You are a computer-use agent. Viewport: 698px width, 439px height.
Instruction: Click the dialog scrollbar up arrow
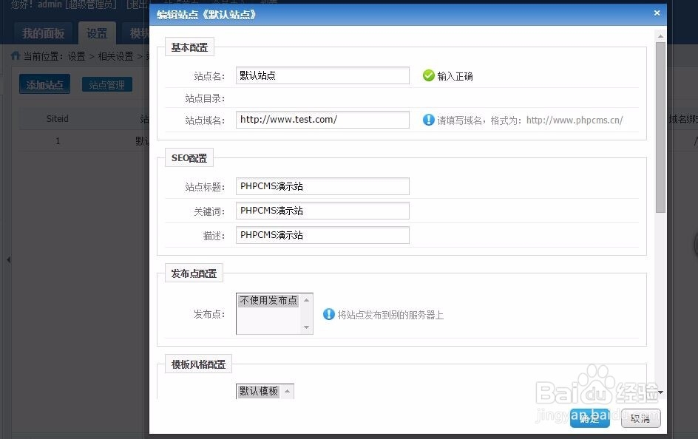tap(660, 36)
